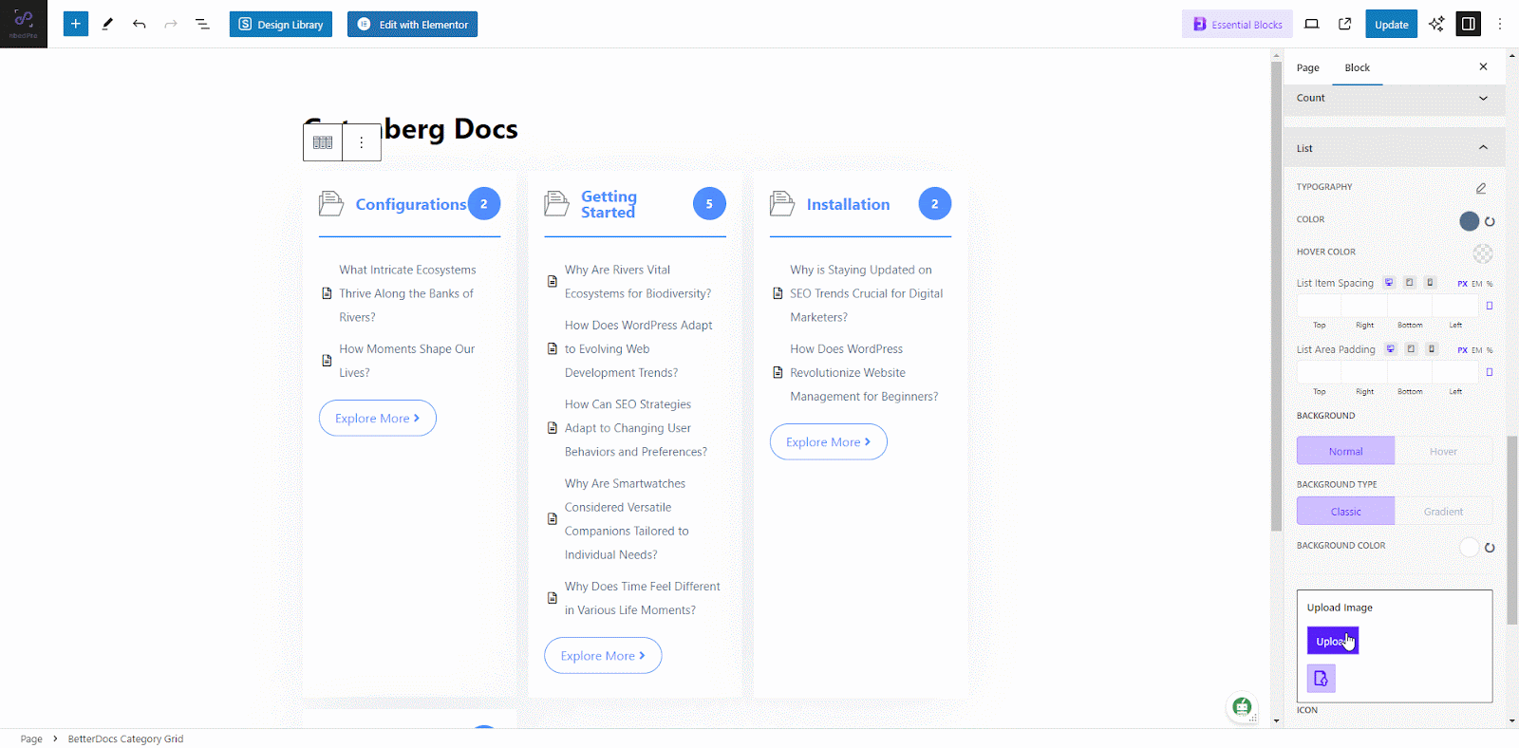Click the List Item Spacing Bottom field
1519x748 pixels.
pos(1410,306)
